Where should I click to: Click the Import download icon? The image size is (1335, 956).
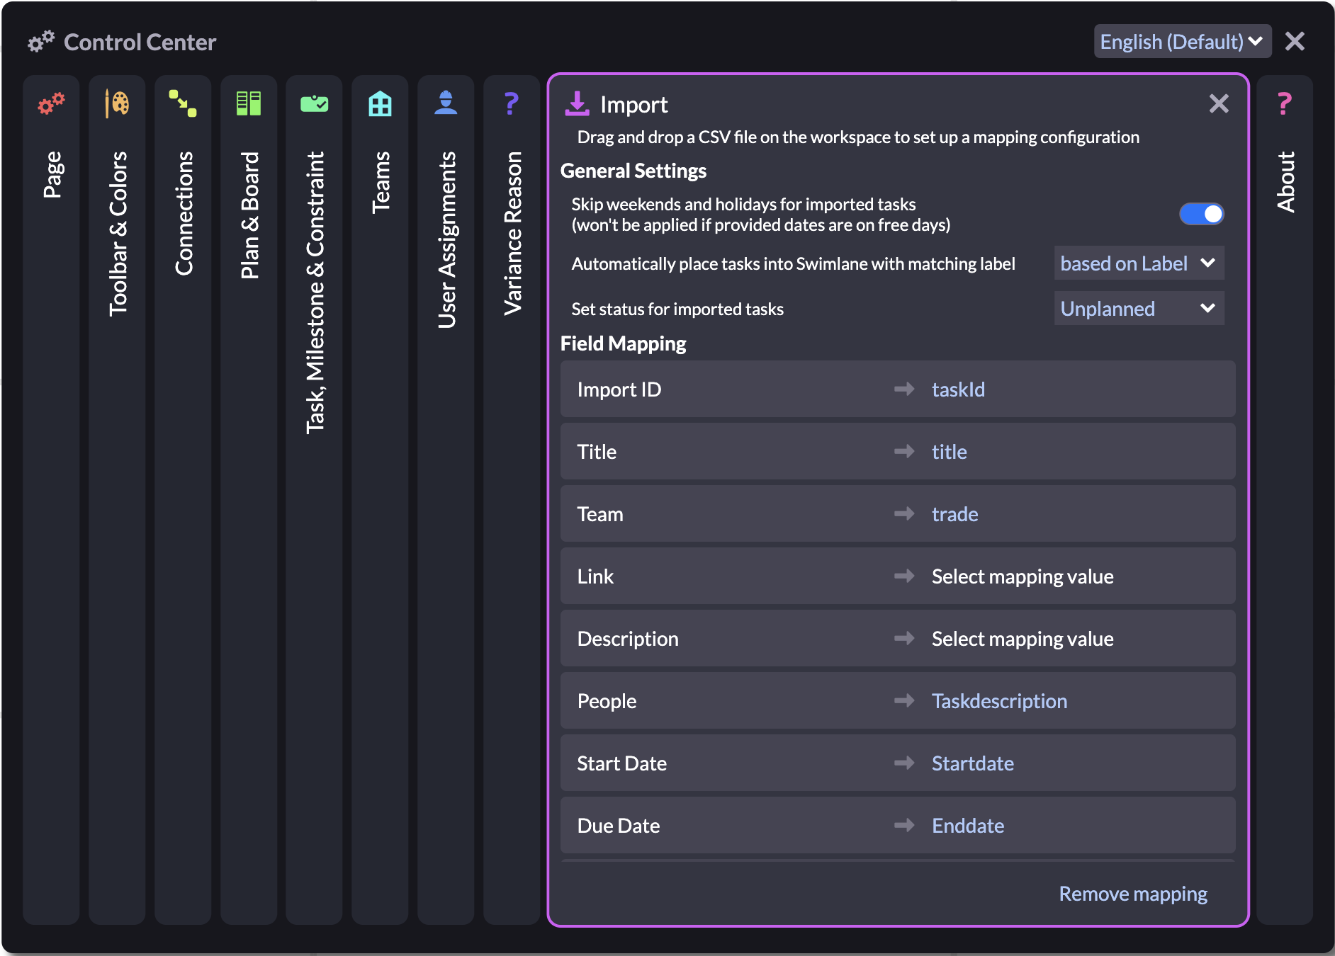tap(577, 103)
